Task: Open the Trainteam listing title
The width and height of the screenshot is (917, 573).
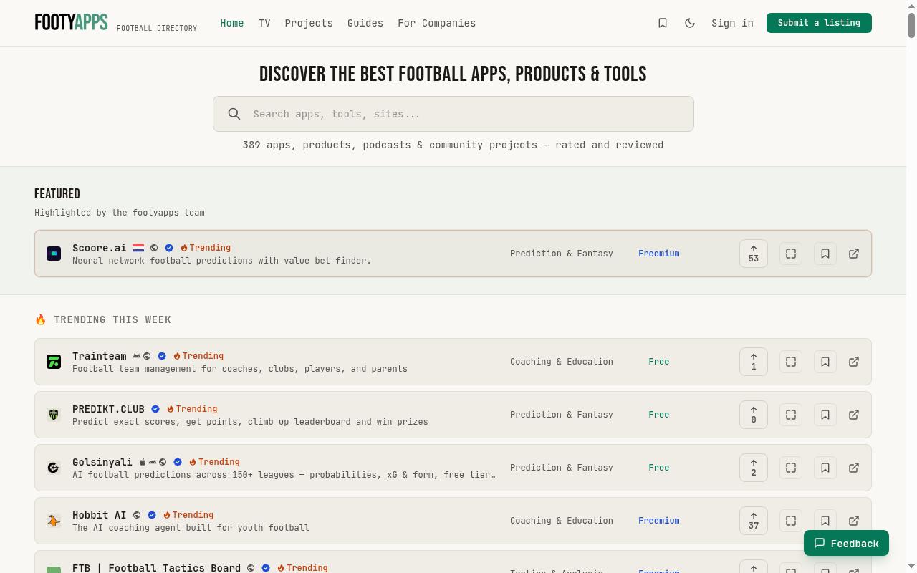Action: (99, 356)
